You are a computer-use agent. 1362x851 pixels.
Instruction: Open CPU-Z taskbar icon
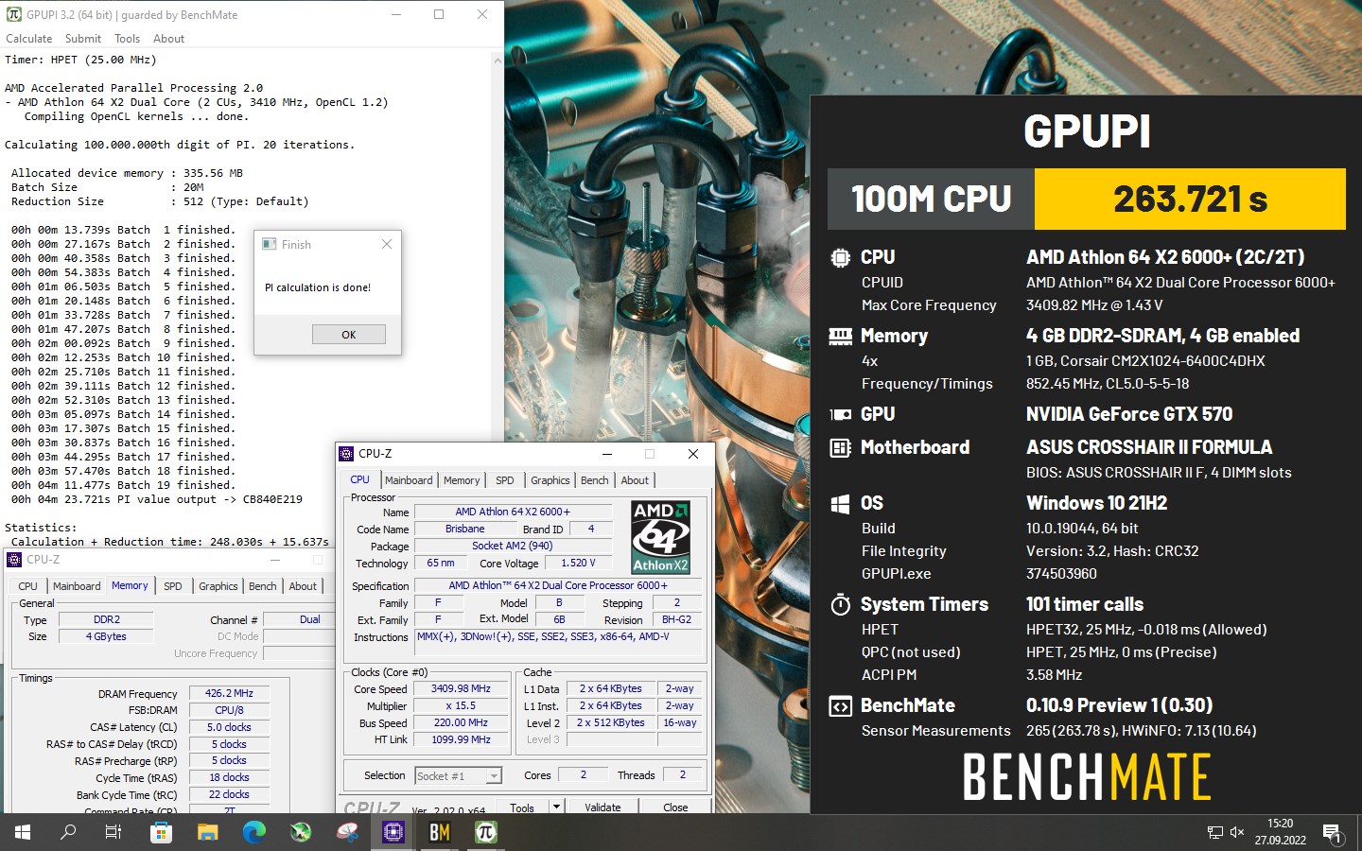click(393, 832)
